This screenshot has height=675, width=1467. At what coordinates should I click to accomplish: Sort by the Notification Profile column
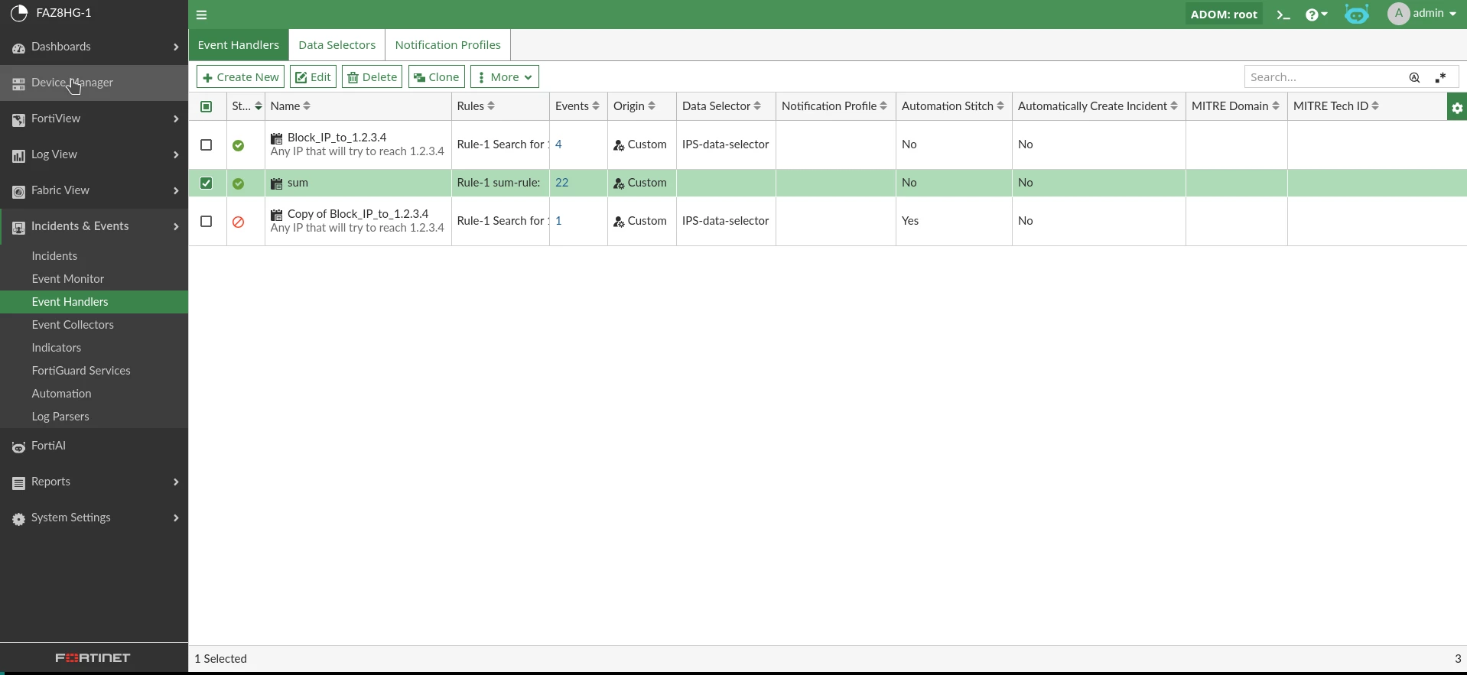[x=834, y=106]
